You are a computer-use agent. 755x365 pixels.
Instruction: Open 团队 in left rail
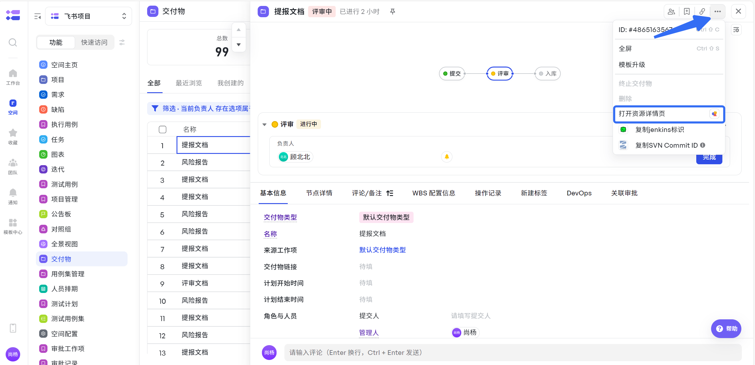click(x=13, y=167)
